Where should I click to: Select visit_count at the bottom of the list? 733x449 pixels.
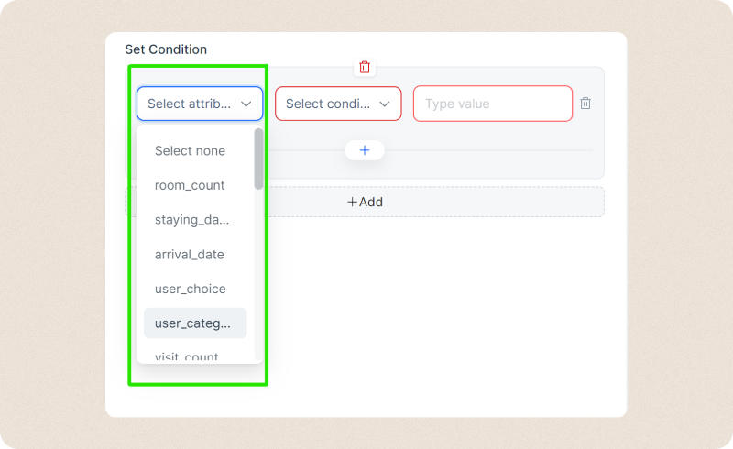click(x=187, y=356)
